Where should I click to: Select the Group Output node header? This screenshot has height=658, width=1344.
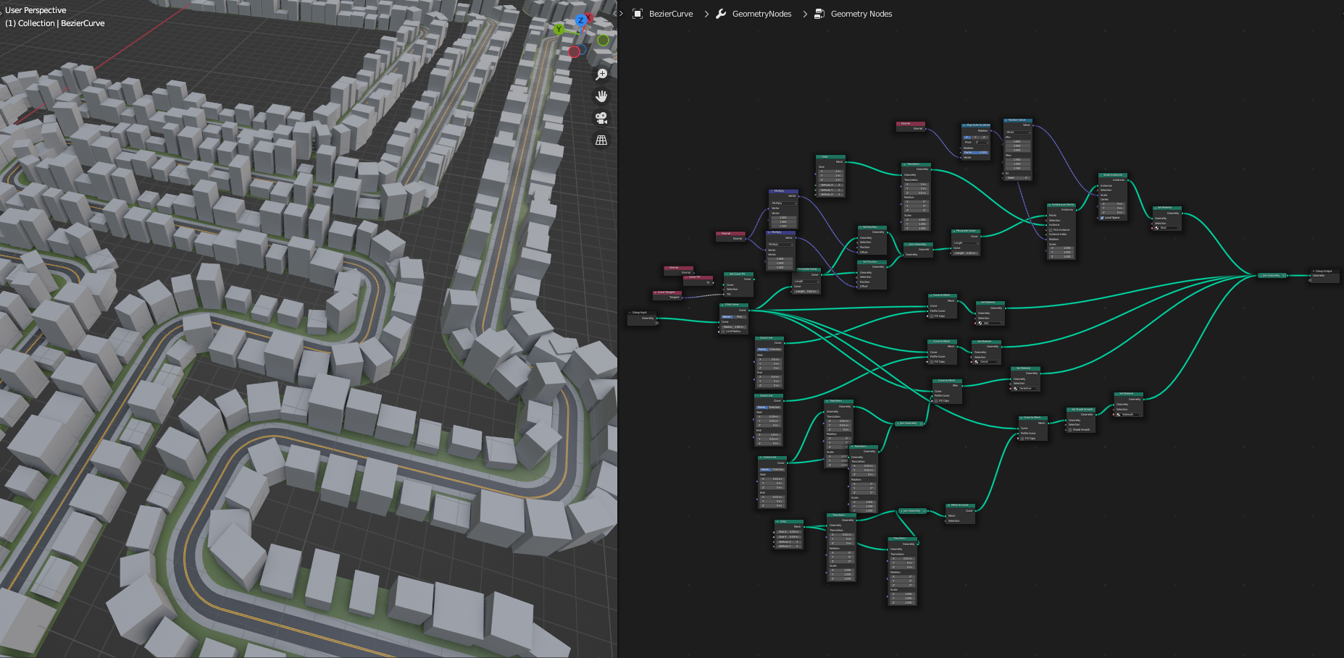1324,271
